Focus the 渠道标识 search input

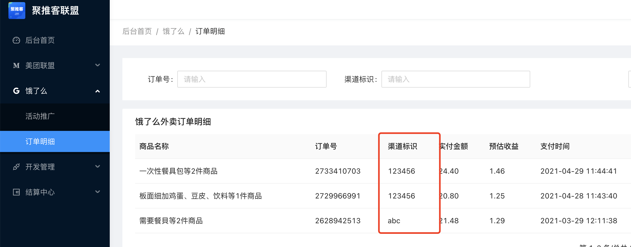(x=456, y=79)
